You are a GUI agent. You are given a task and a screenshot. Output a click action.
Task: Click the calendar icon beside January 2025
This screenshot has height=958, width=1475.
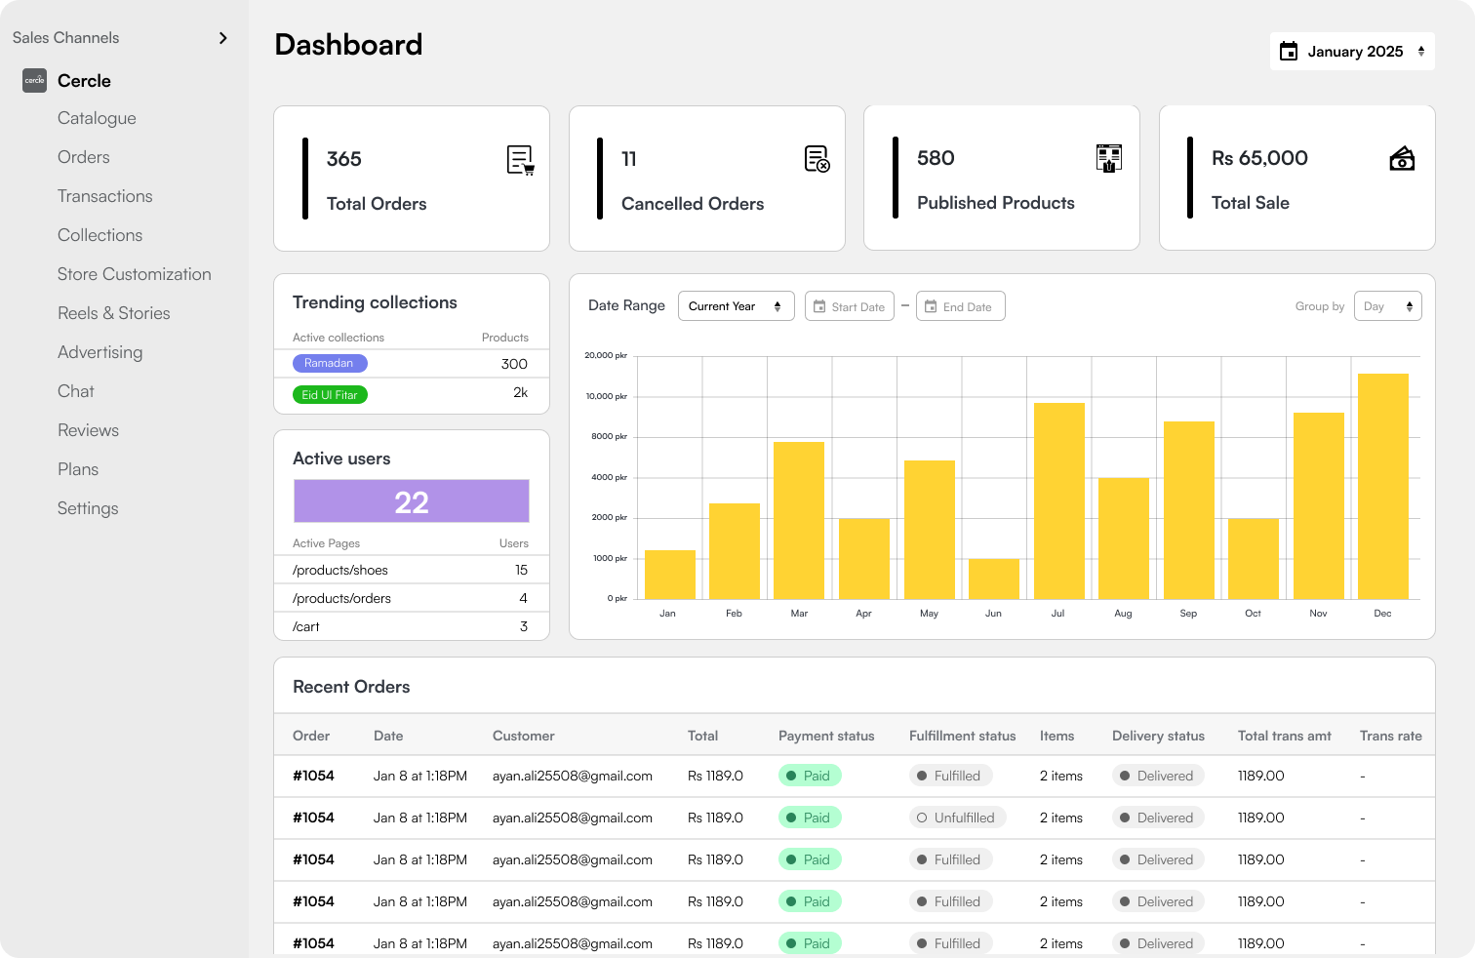click(x=1289, y=52)
